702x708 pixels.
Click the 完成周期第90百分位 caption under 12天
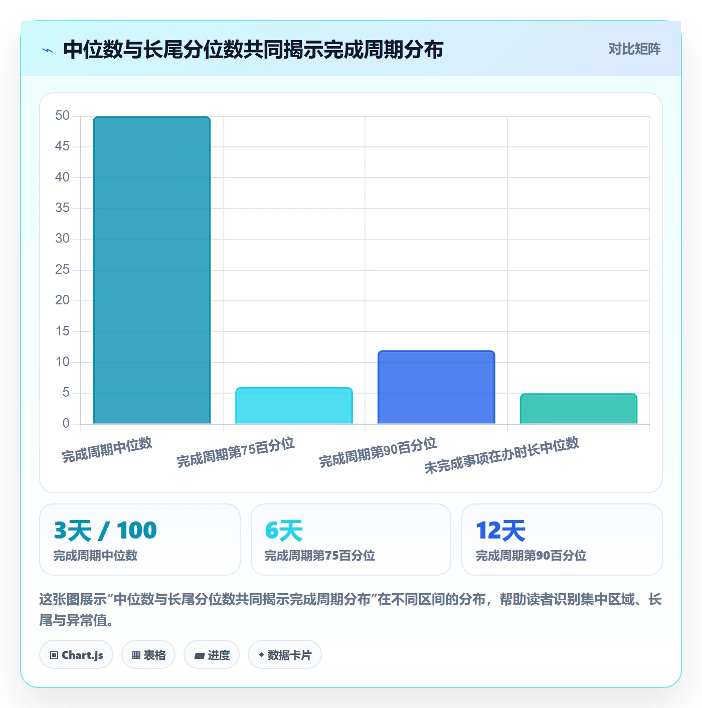531,556
